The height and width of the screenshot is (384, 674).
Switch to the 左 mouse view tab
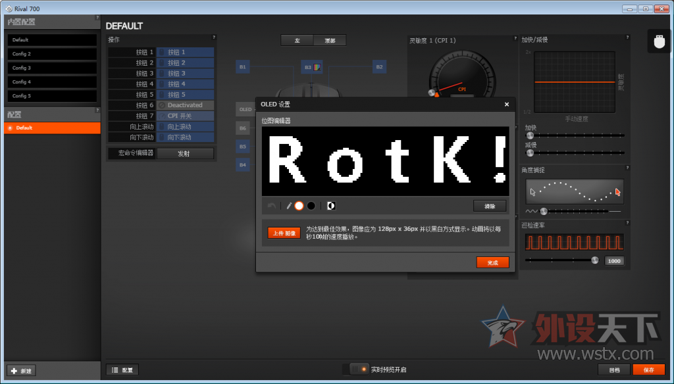click(297, 39)
